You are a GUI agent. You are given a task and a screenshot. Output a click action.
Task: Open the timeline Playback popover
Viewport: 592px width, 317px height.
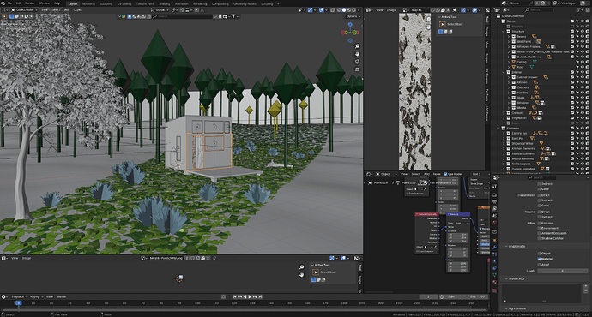coord(18,296)
